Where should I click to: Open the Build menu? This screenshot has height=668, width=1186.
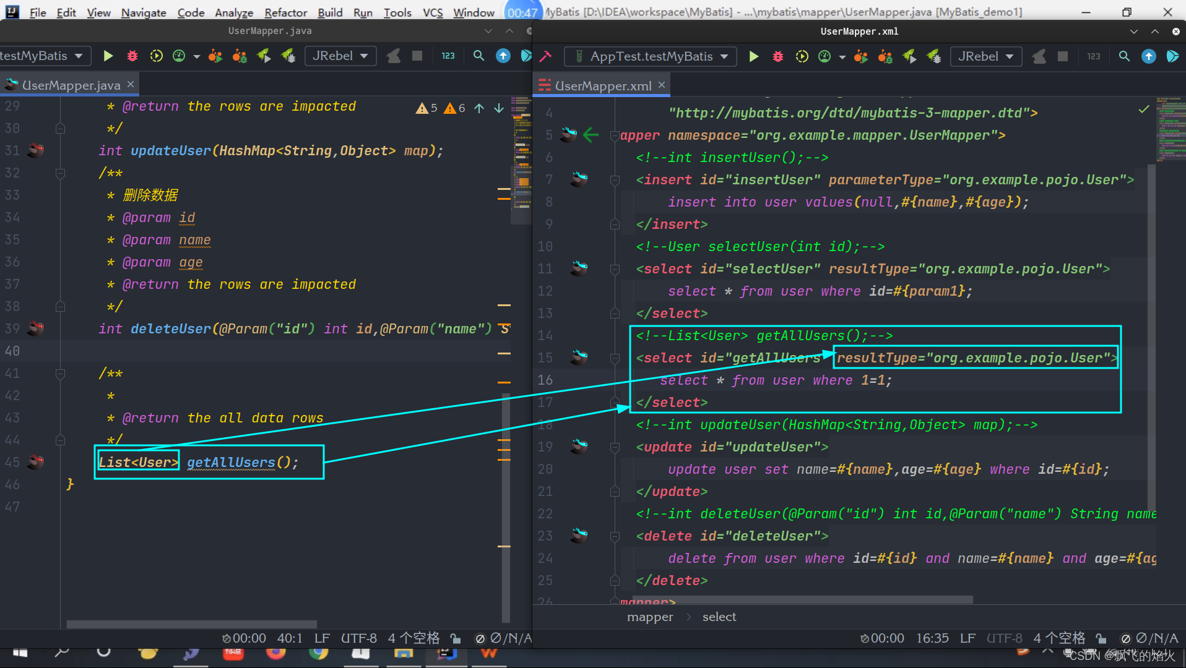pyautogui.click(x=330, y=12)
